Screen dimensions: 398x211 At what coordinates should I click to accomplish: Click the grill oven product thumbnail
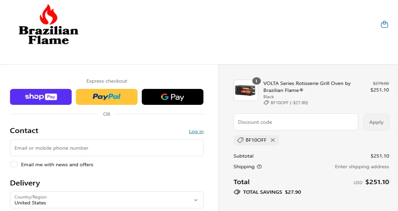click(245, 90)
